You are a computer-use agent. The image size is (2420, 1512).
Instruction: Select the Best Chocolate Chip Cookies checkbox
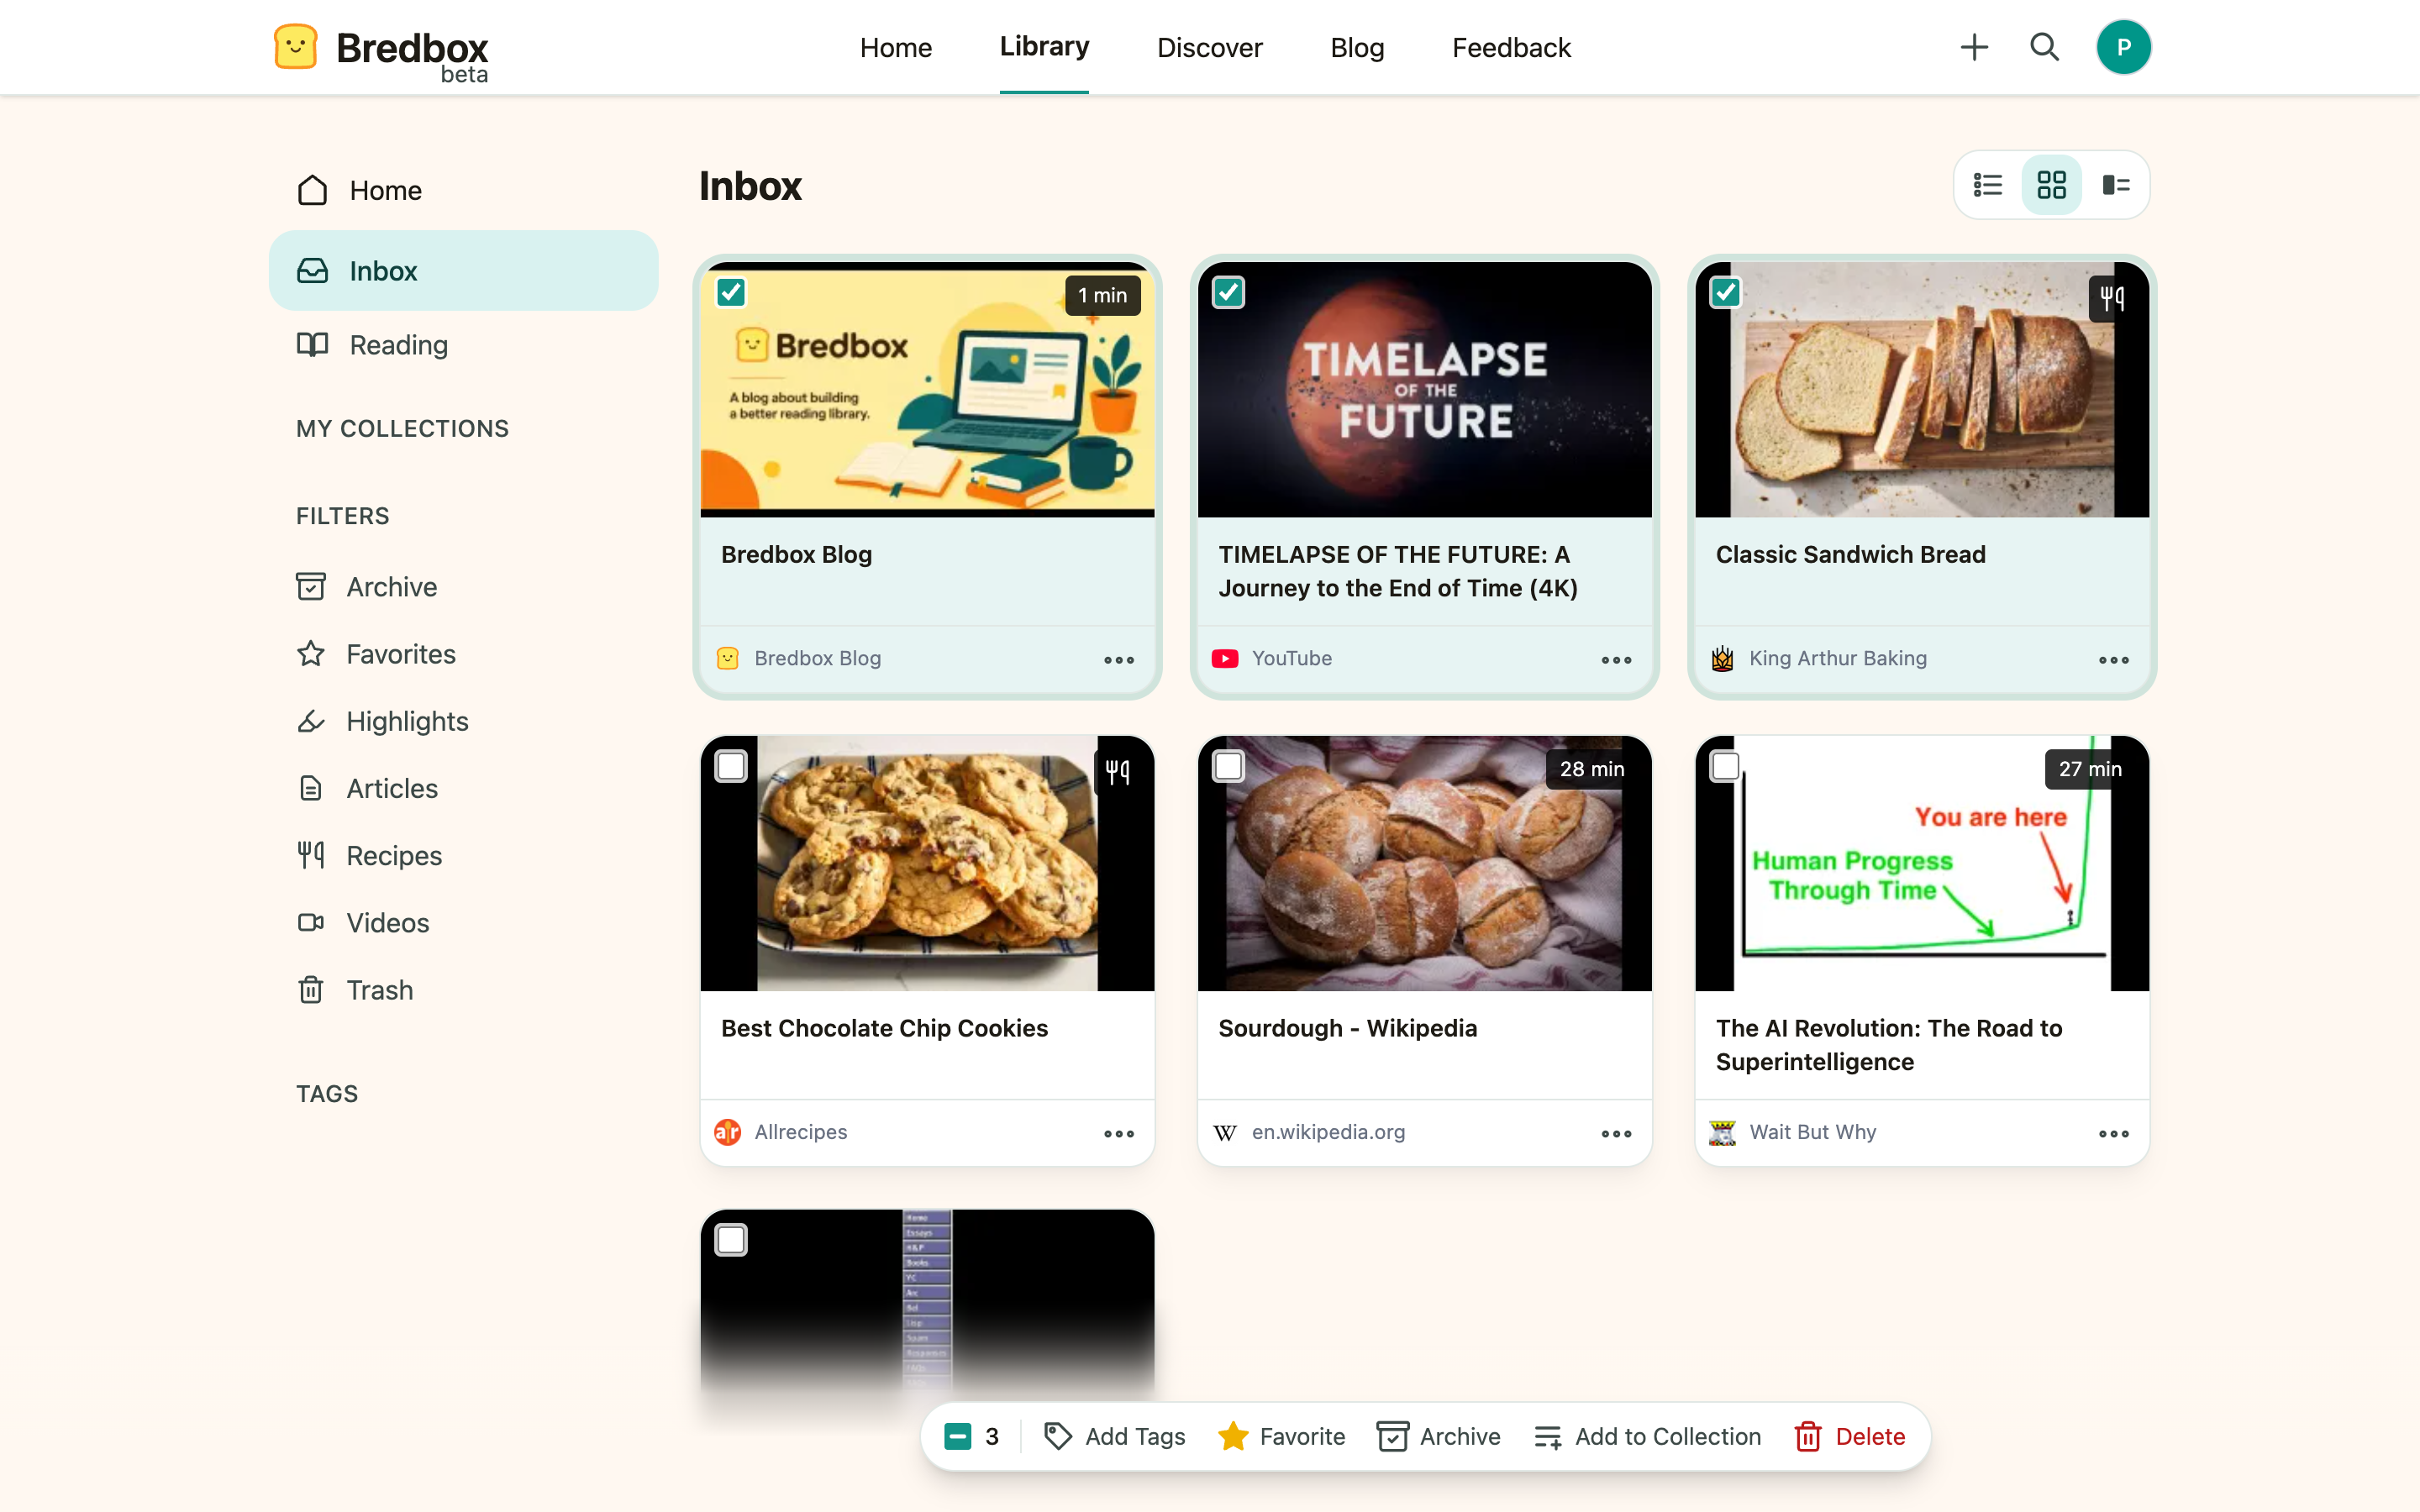[731, 767]
